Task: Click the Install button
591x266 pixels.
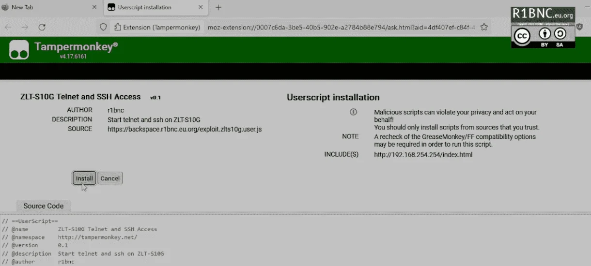Action: 84,178
